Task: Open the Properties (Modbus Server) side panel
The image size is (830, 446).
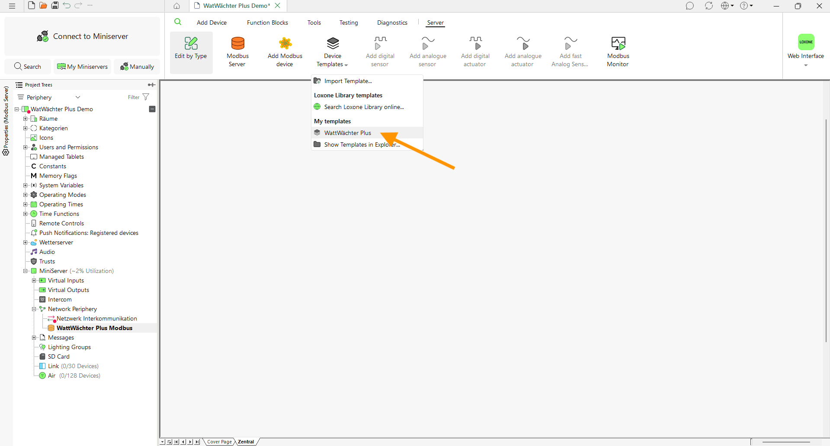Action: [x=6, y=121]
